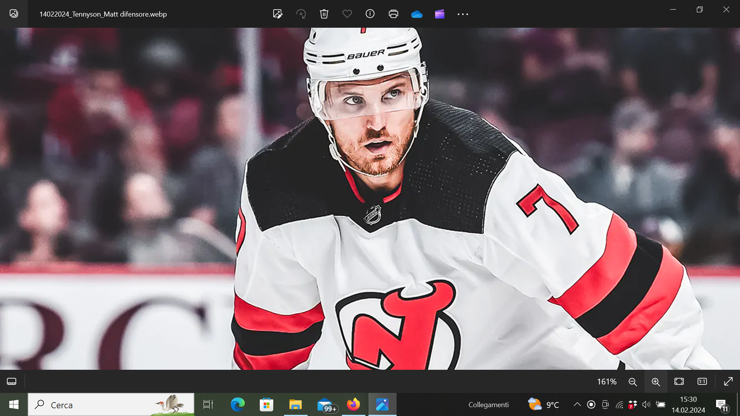Open Task View from the taskbar
Screen dimensions: 740x416
[208, 404]
